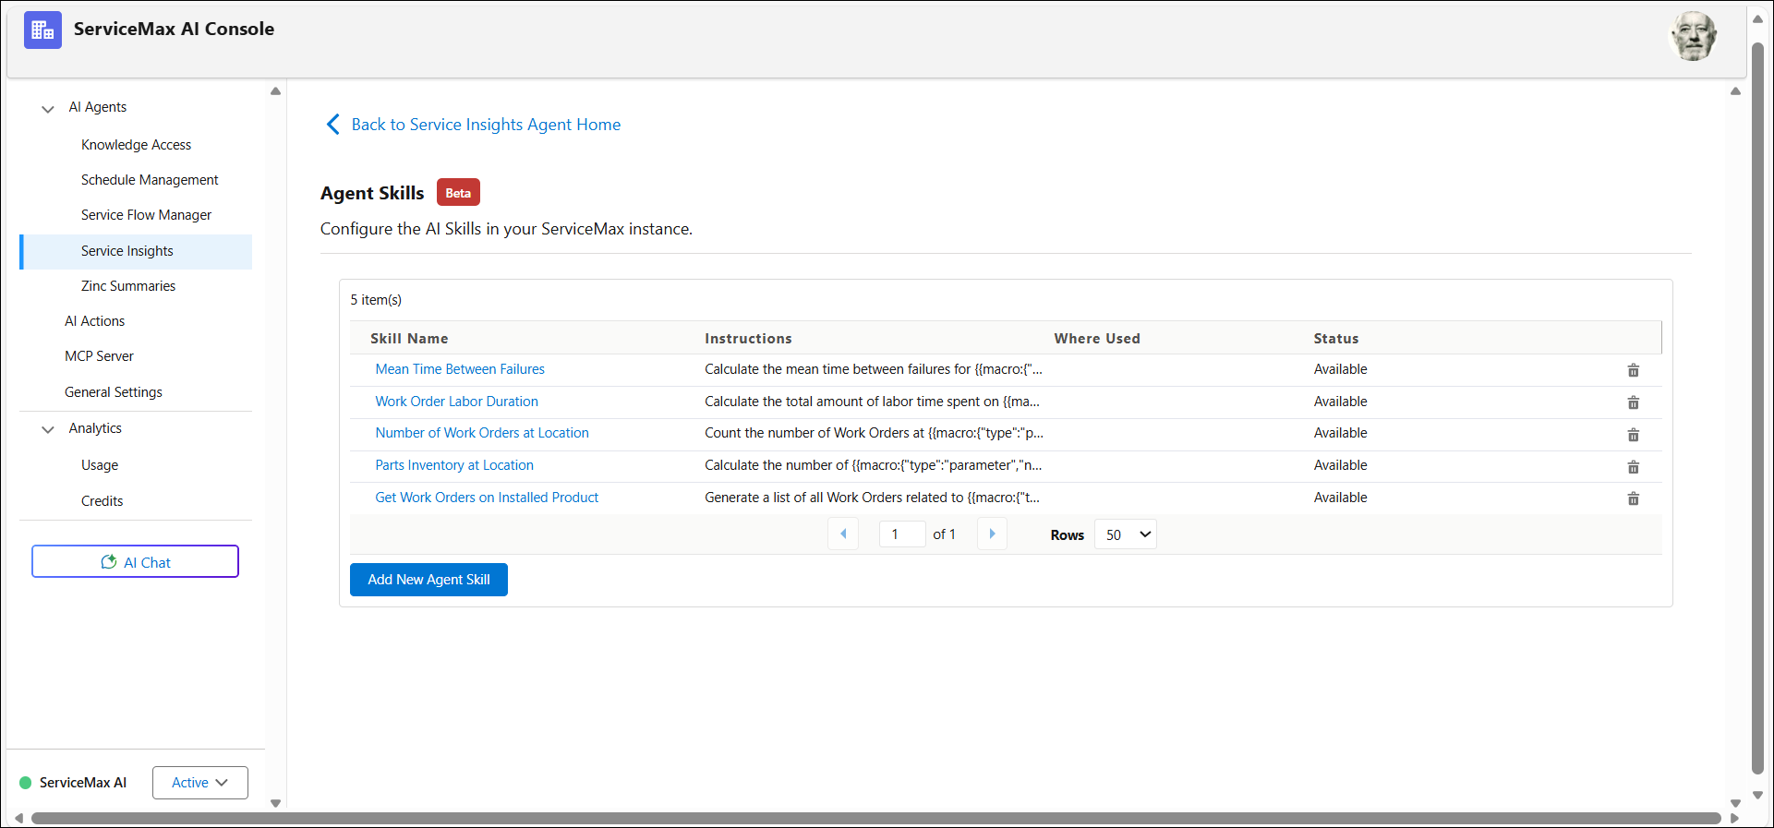Click the AI Chat button
Screen dimensions: 1774x828
point(135,562)
